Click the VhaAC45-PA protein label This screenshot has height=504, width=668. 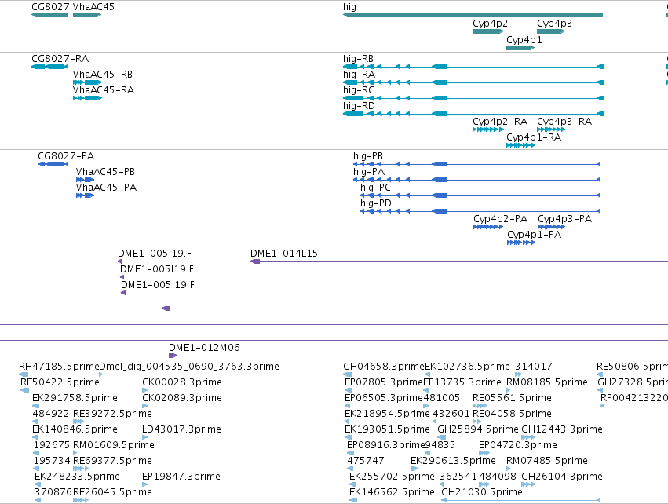(106, 188)
